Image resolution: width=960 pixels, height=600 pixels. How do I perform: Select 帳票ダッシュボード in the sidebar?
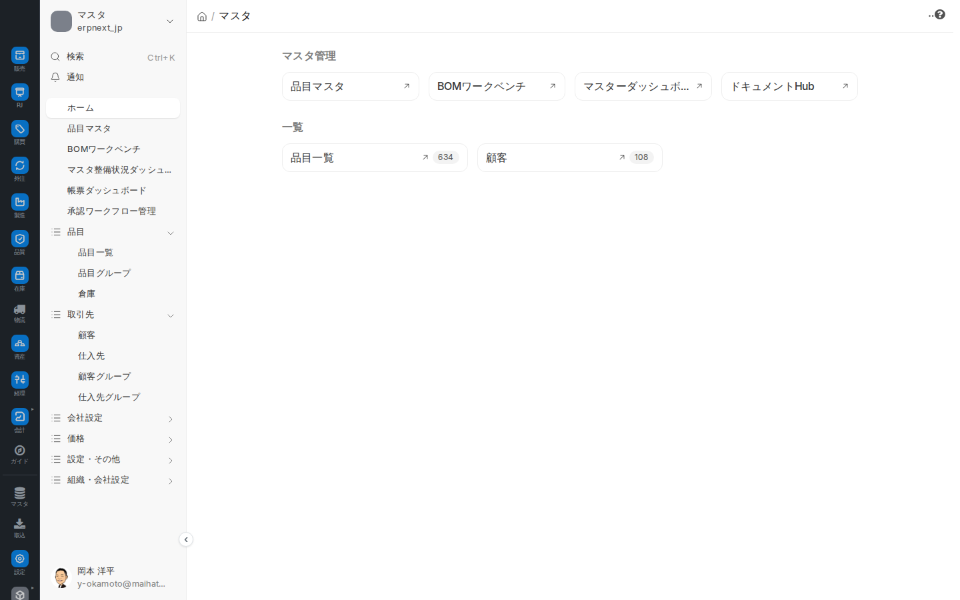(x=113, y=191)
